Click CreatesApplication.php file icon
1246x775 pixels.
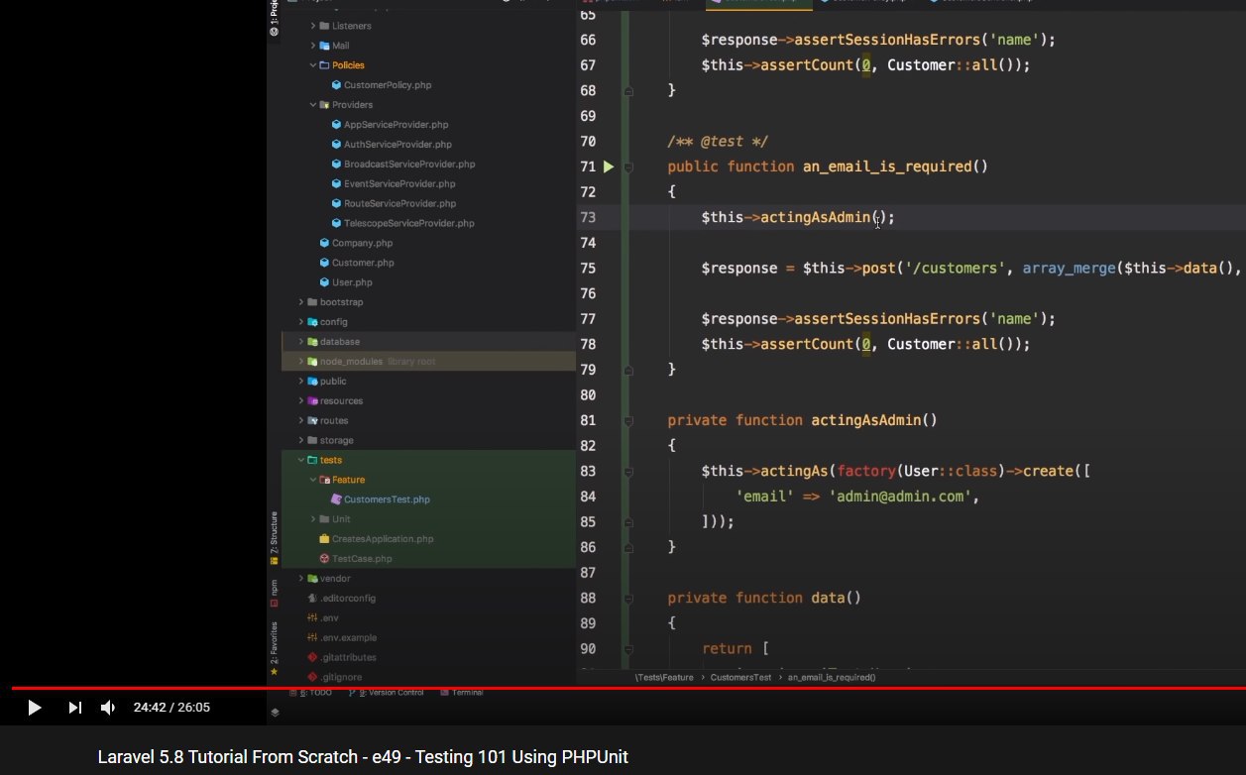[x=324, y=539]
